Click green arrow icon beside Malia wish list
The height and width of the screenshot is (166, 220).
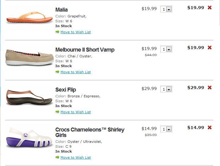pos(57,32)
